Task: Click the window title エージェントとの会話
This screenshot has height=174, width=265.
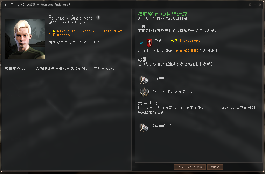Action: coord(20,5)
